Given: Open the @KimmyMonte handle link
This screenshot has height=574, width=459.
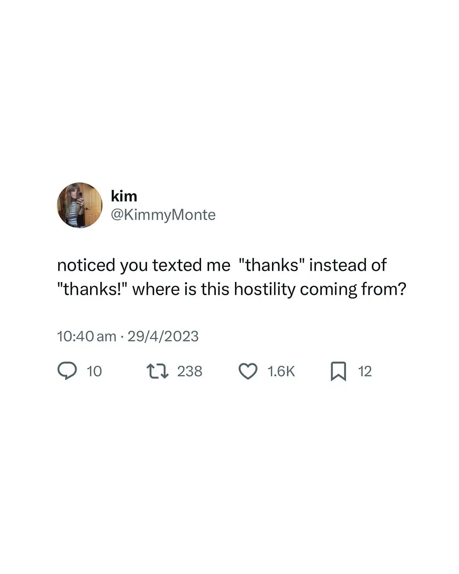Looking at the screenshot, I should point(163,215).
